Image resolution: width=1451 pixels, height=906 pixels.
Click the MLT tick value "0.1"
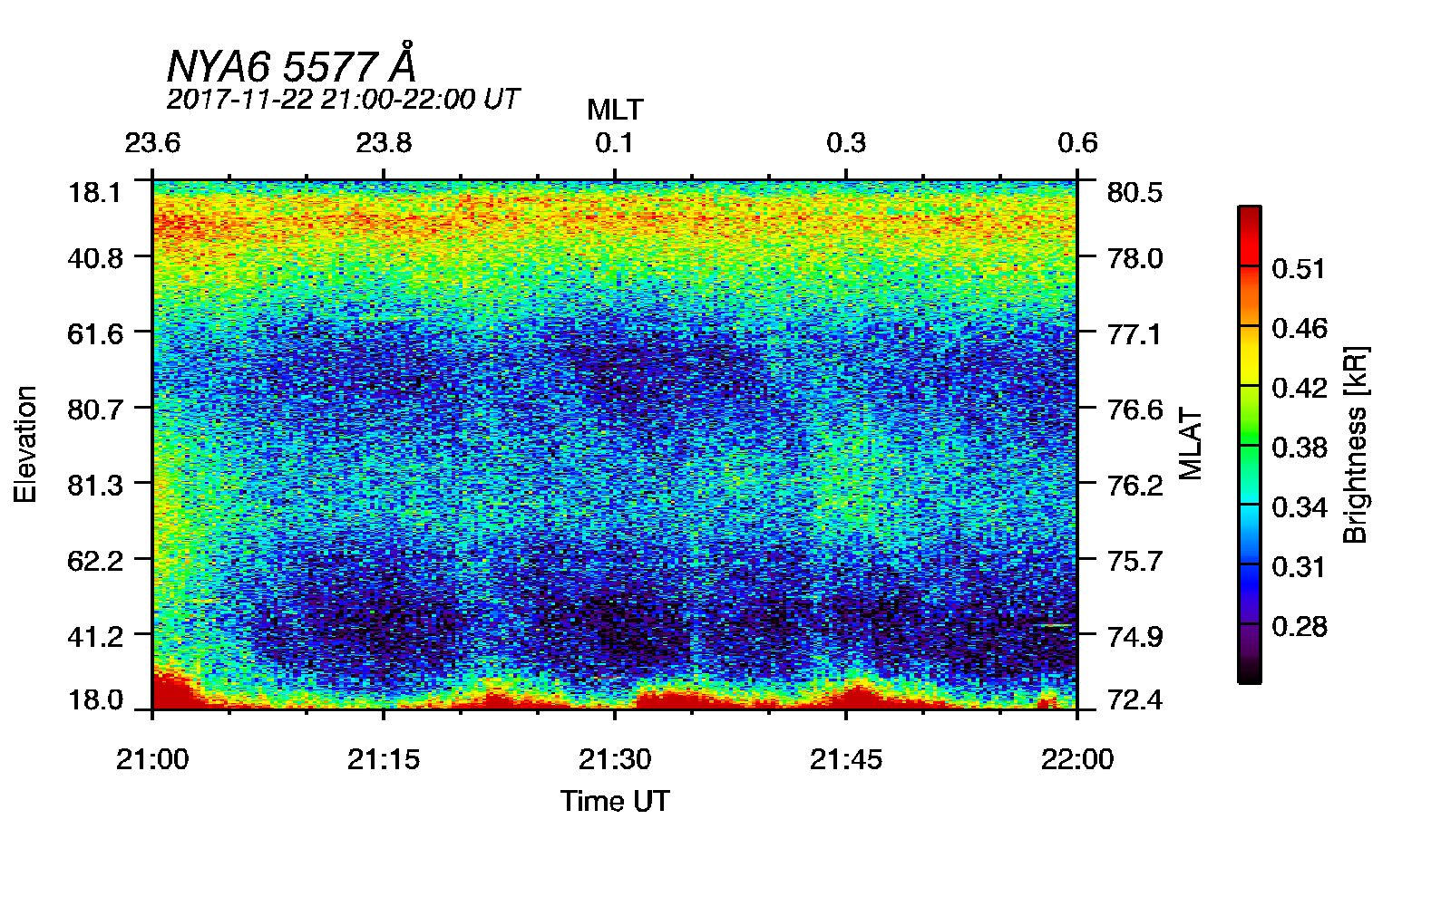pyautogui.click(x=615, y=142)
